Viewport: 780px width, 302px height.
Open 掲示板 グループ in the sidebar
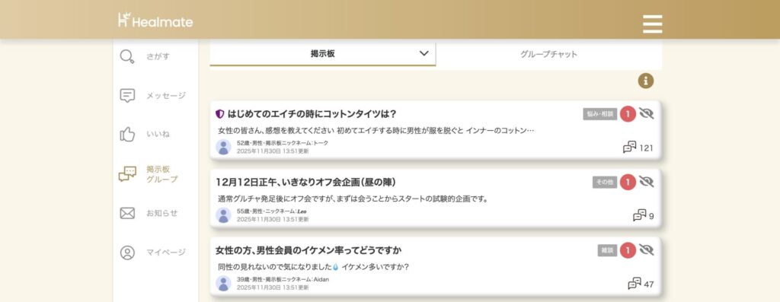[x=161, y=174]
